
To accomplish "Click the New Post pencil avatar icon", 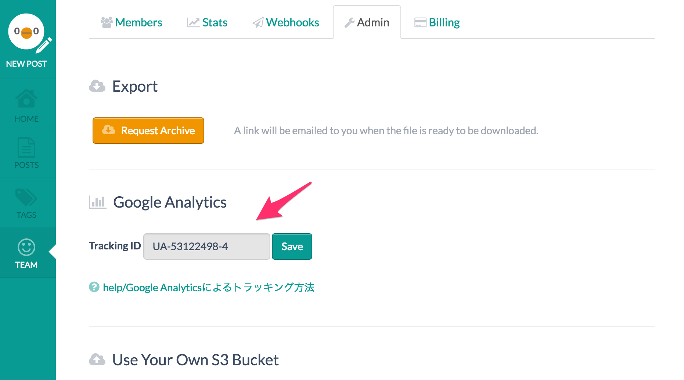I will tap(29, 33).
